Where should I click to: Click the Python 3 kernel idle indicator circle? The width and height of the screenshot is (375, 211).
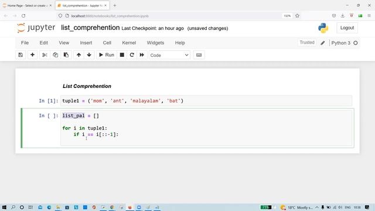point(356,43)
